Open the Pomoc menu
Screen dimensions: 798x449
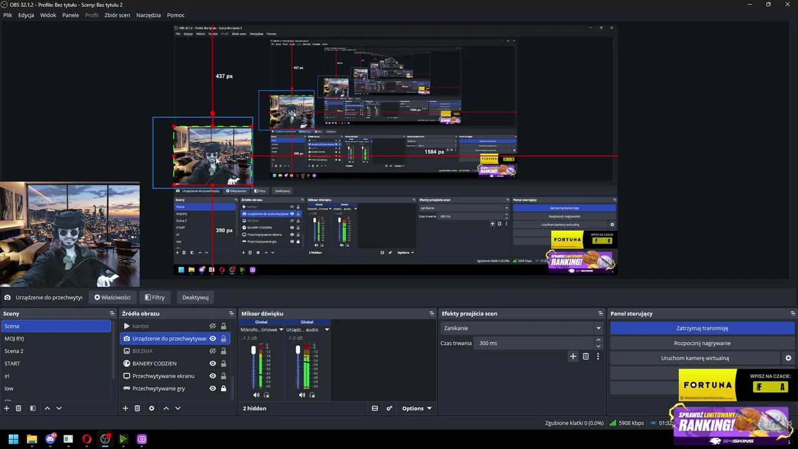click(176, 15)
